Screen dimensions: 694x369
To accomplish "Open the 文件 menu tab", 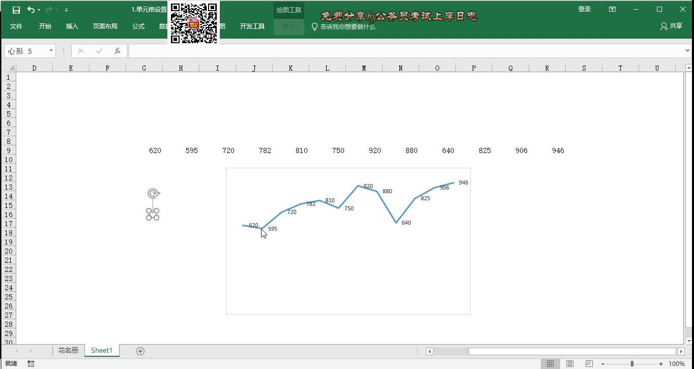I will pos(16,26).
